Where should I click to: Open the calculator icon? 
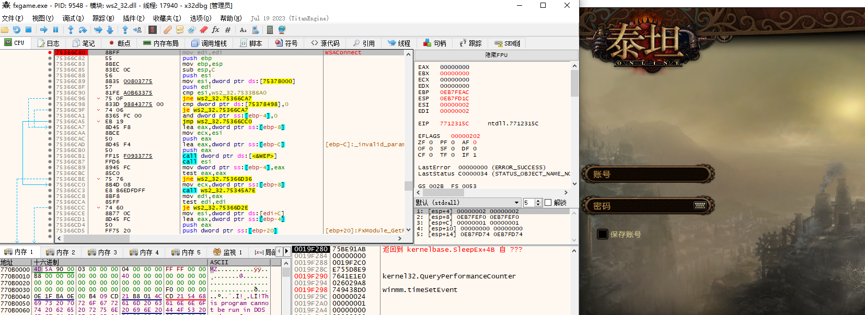click(x=270, y=30)
